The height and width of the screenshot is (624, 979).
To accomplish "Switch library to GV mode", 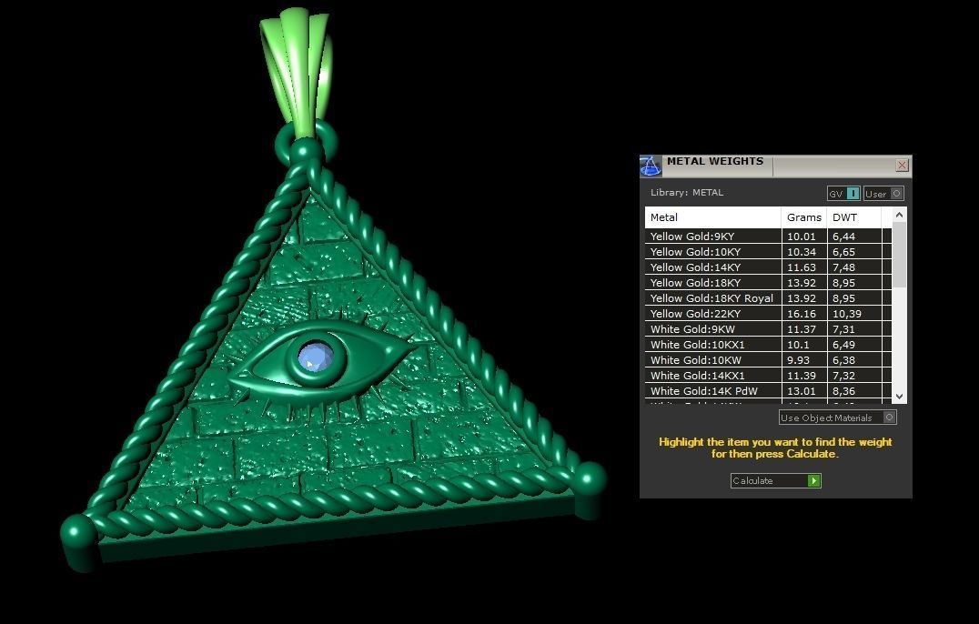I will (843, 194).
